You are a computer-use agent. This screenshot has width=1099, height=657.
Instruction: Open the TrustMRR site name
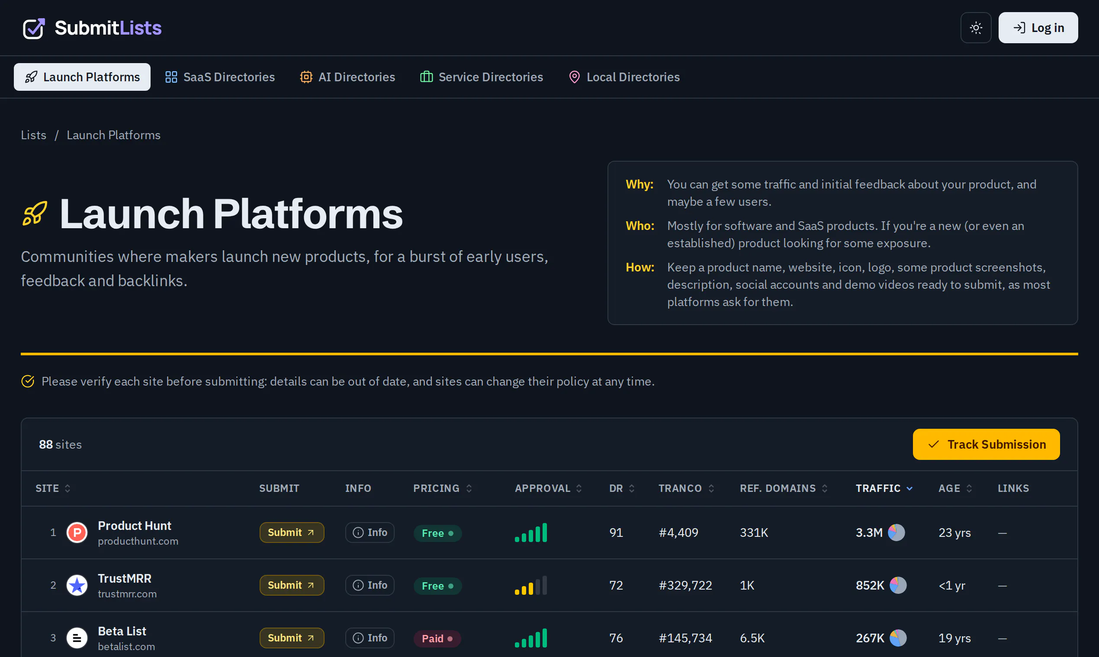coord(125,578)
